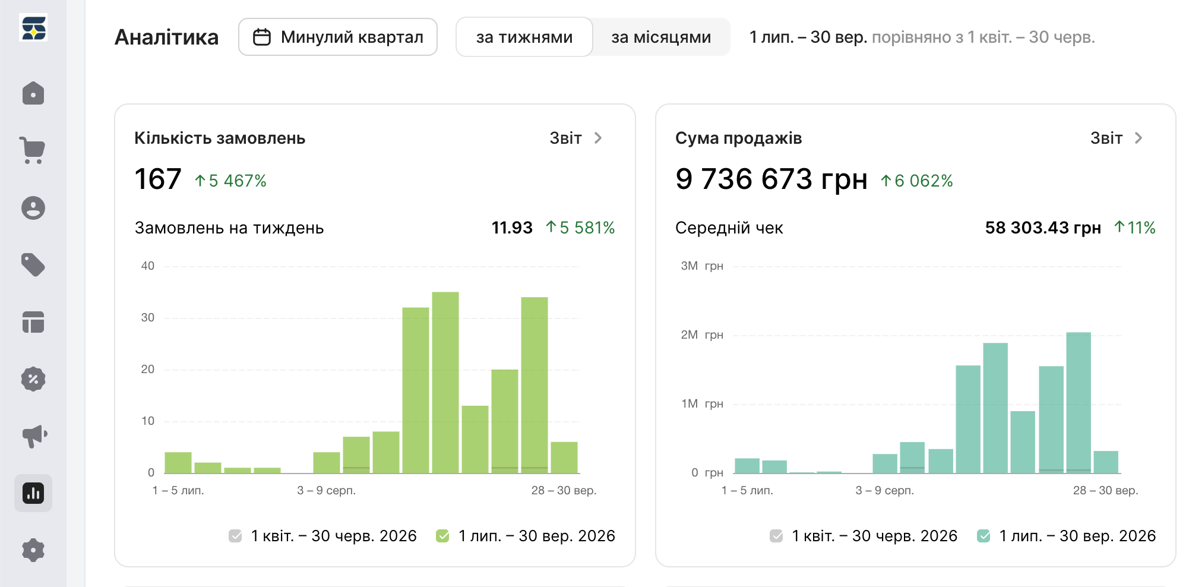Click the 167 orders total value

(x=158, y=179)
